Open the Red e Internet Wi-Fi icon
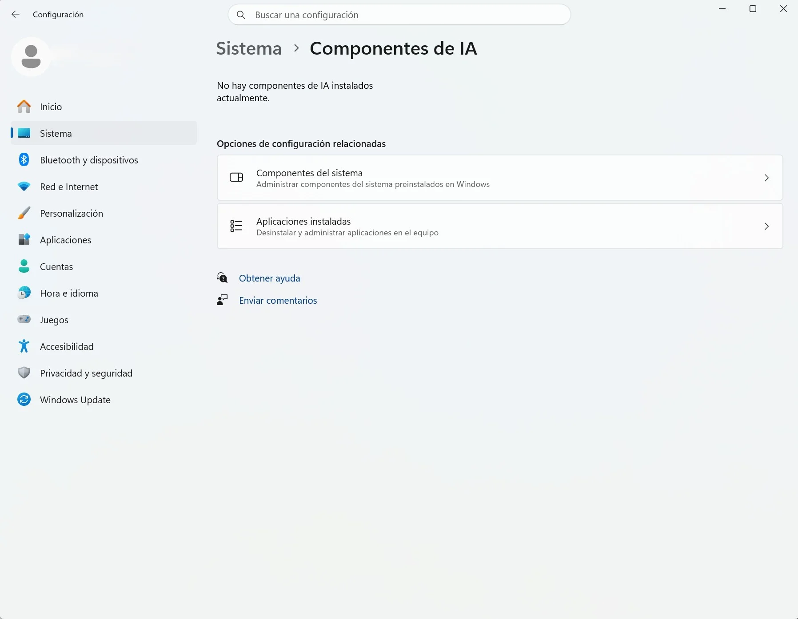The height and width of the screenshot is (619, 798). pos(24,186)
